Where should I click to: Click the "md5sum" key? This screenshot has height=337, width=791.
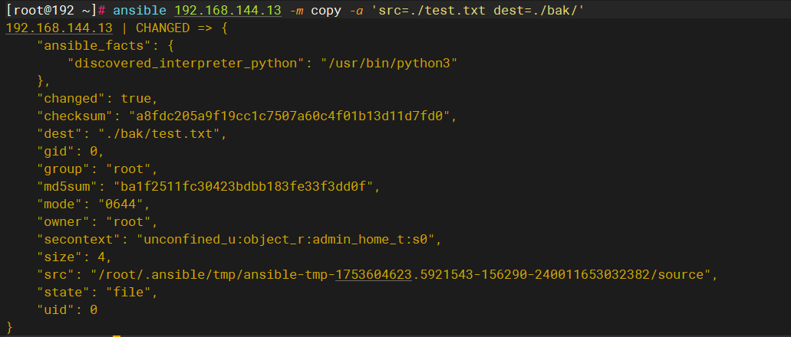pyautogui.click(x=68, y=186)
